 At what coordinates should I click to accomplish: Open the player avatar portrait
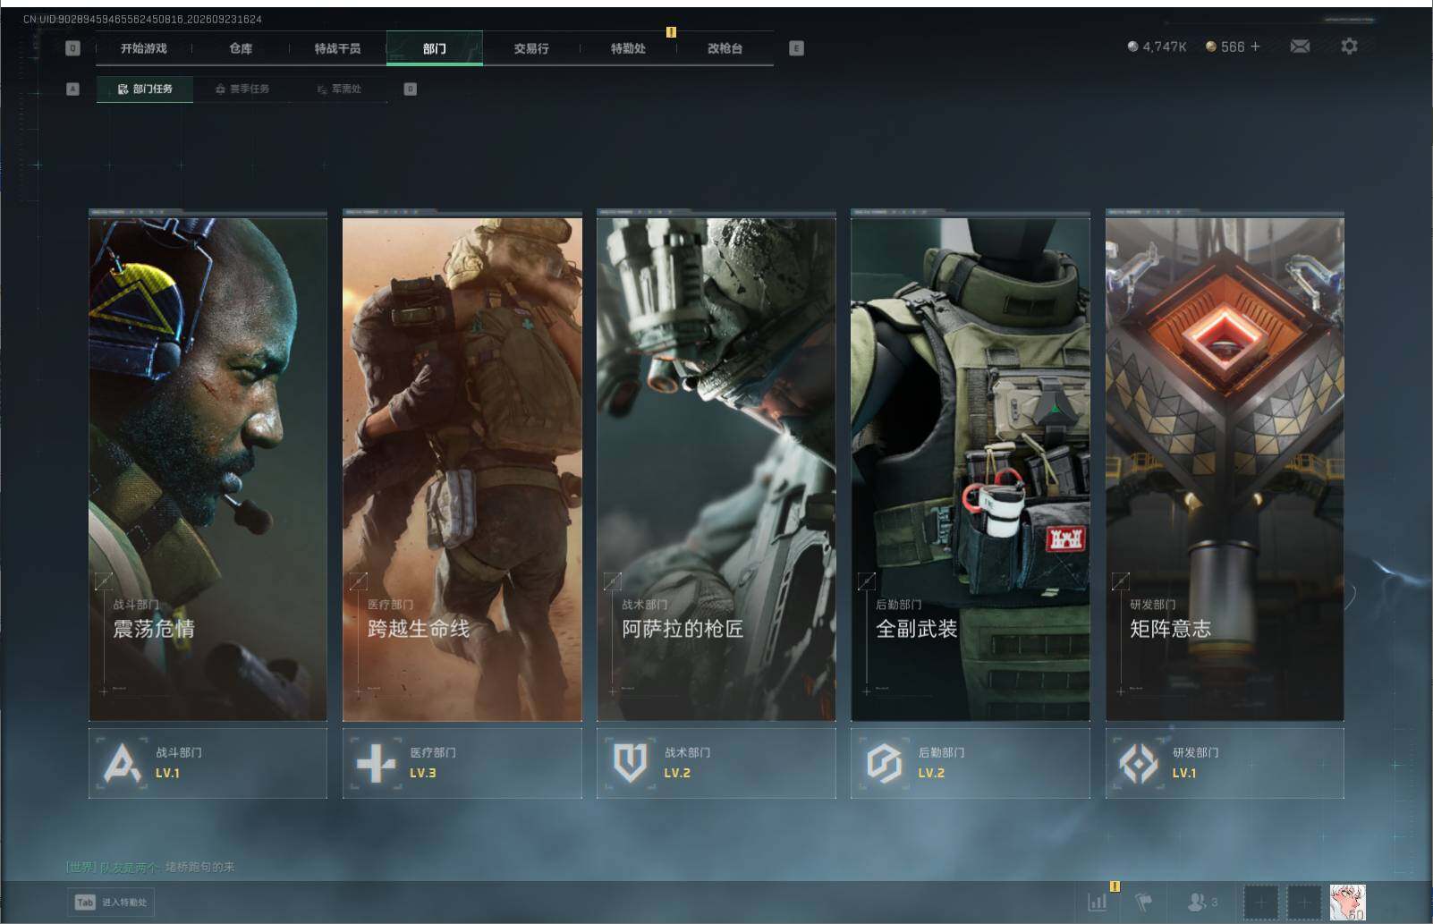[1347, 903]
